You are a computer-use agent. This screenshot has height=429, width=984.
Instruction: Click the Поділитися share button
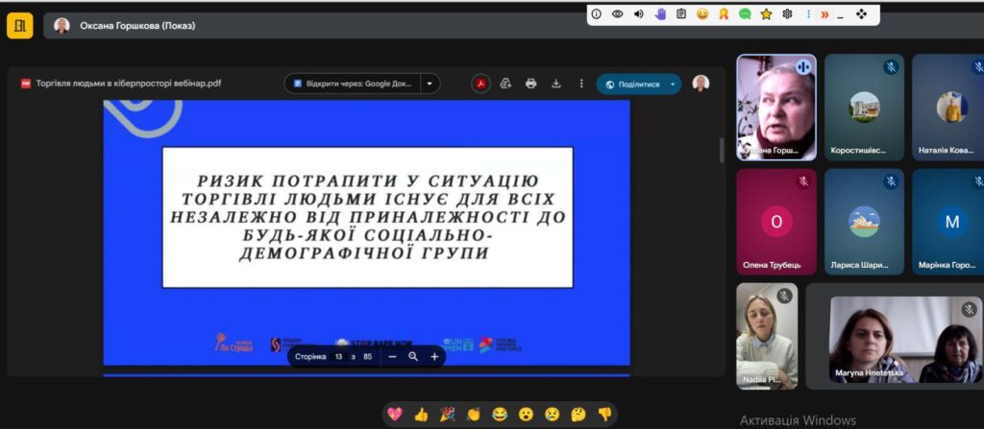tap(631, 83)
